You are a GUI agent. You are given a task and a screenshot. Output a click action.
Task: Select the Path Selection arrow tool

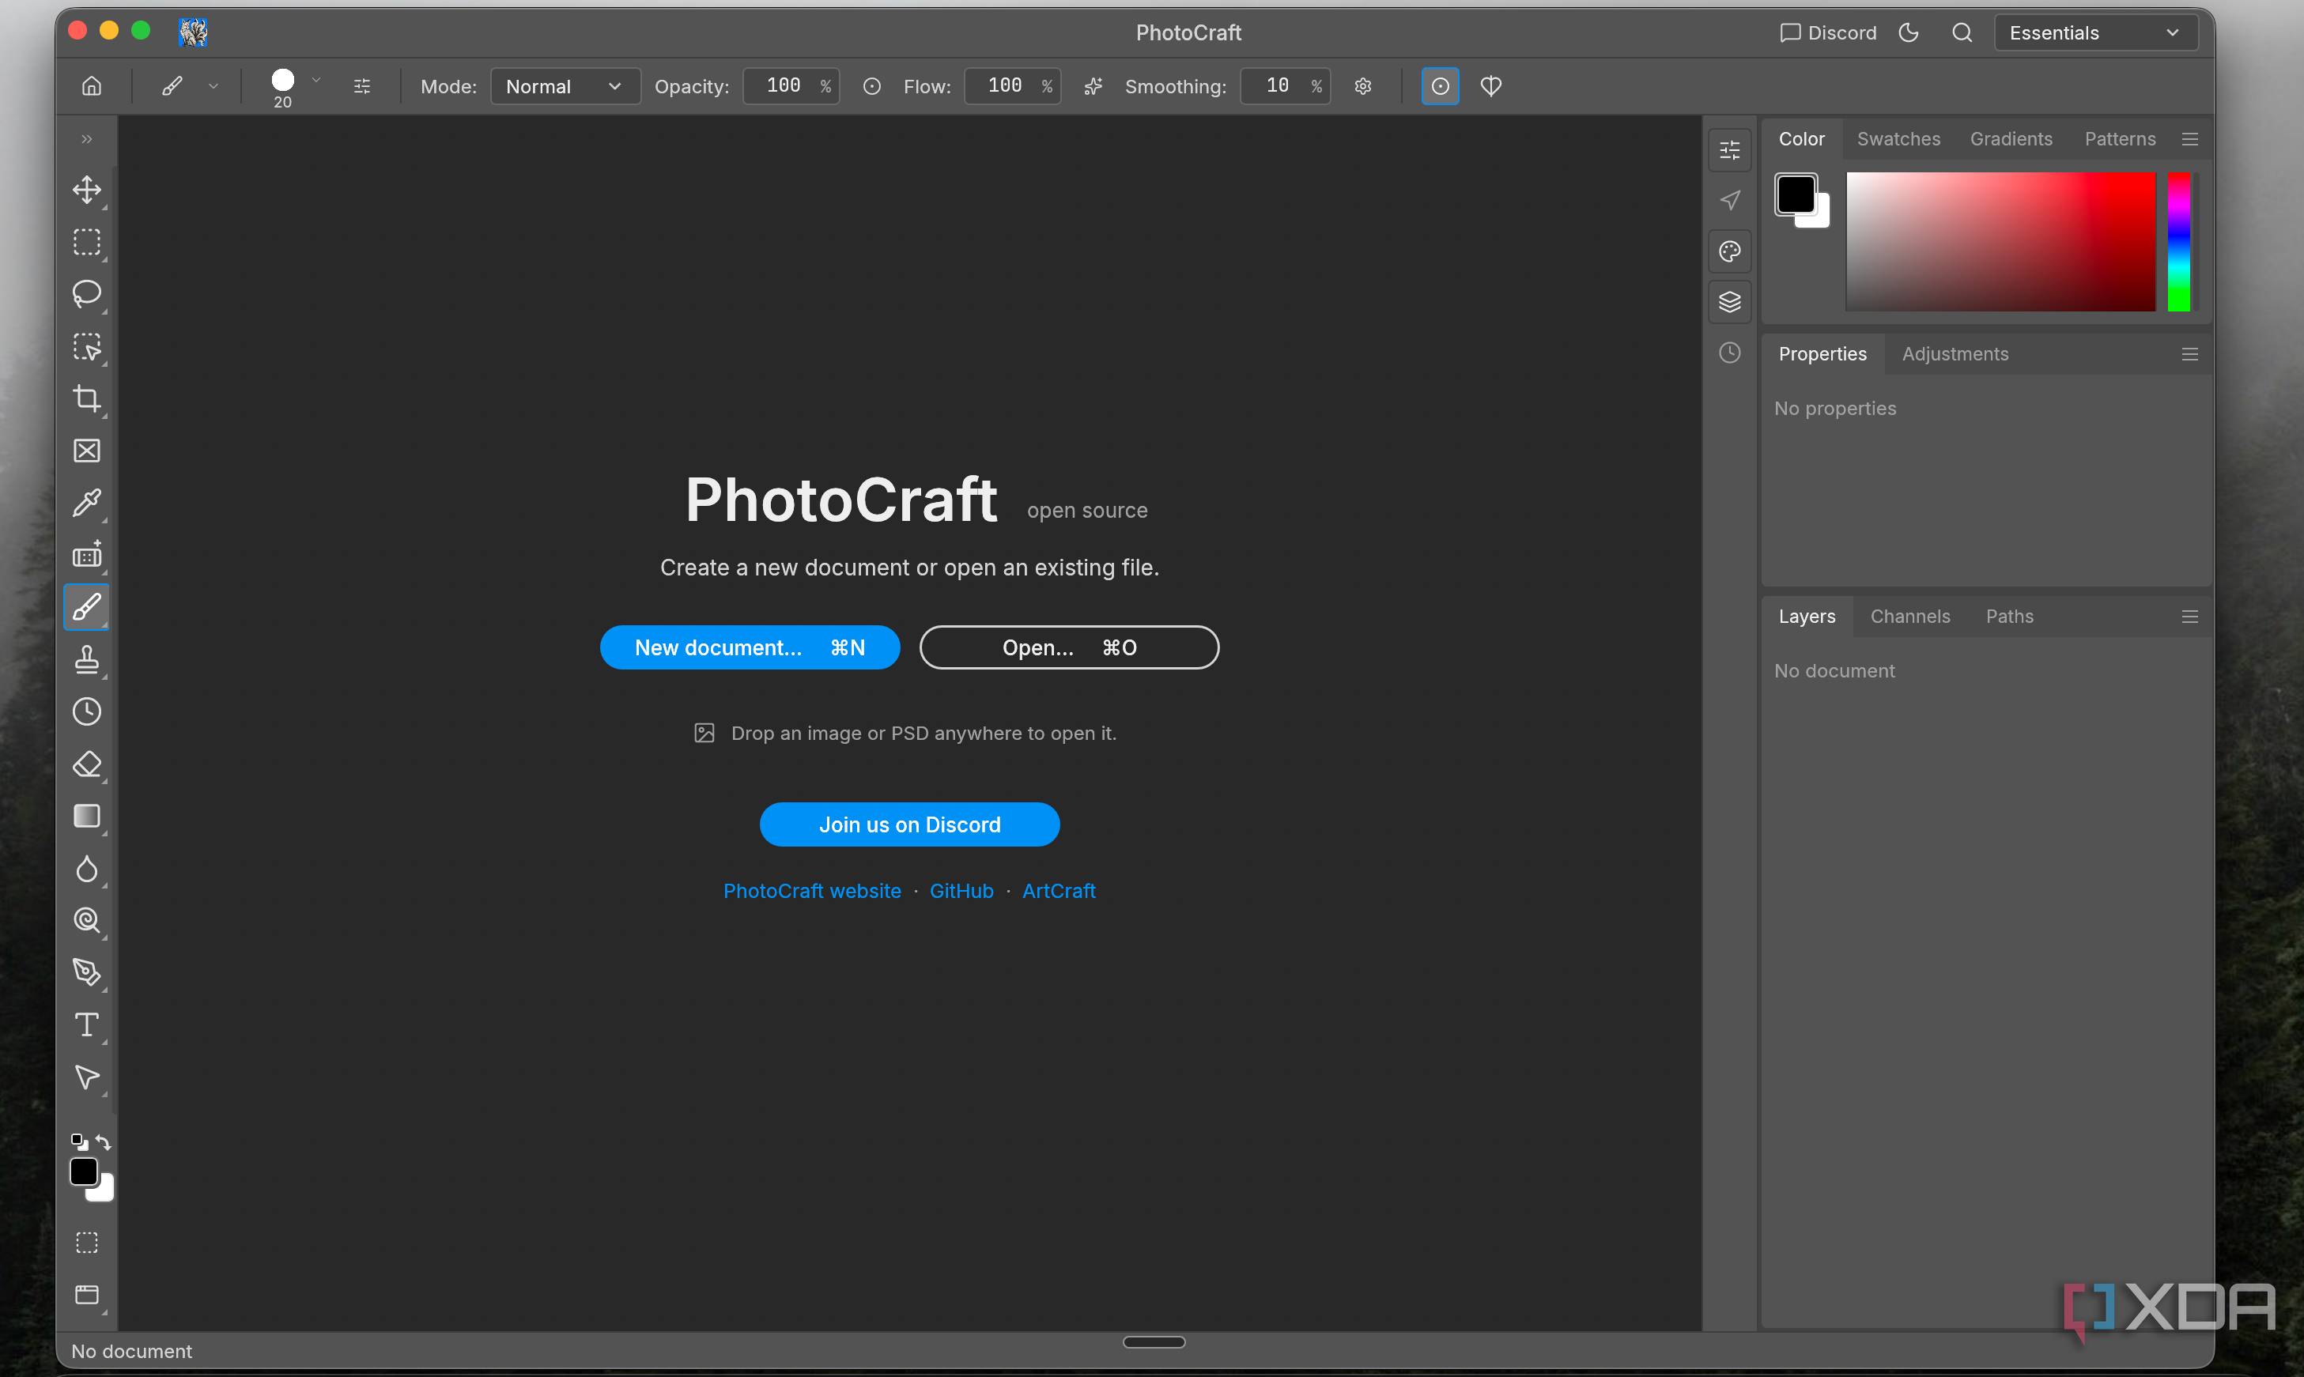(x=87, y=1077)
